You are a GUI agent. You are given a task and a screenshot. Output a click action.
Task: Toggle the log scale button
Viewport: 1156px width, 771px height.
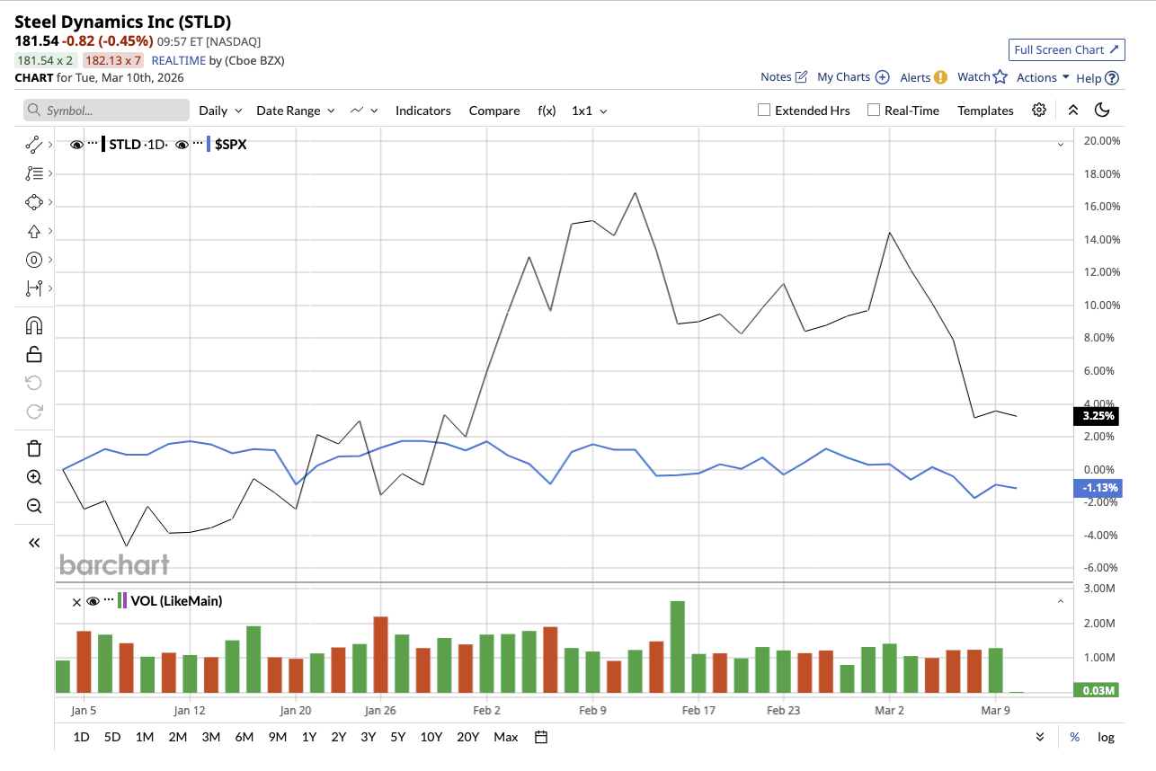(x=1106, y=737)
